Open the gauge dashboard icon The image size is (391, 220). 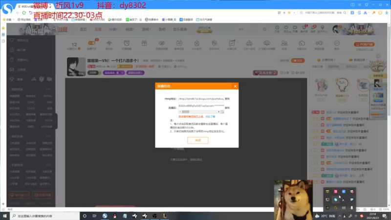click(302, 43)
